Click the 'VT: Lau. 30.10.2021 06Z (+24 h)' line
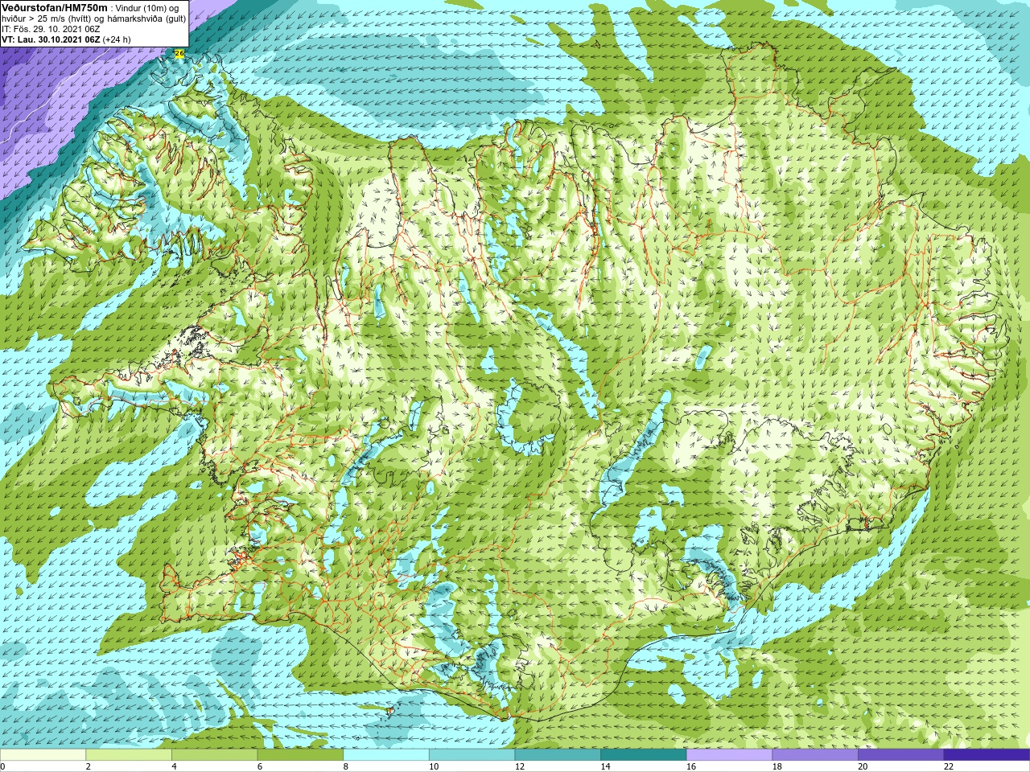Viewport: 1030px width, 772px height. coord(66,39)
